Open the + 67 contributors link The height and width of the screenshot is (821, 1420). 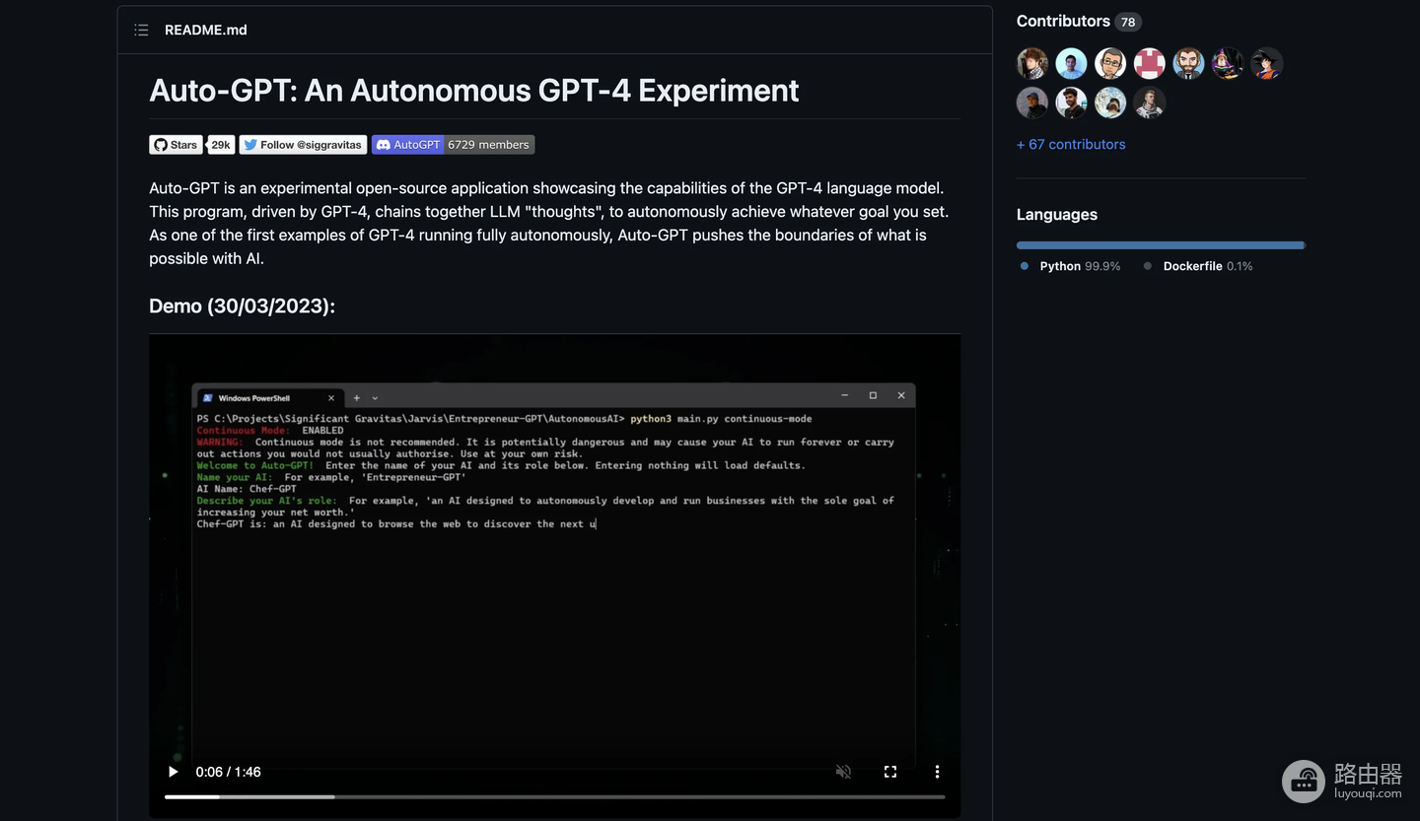[1071, 144]
